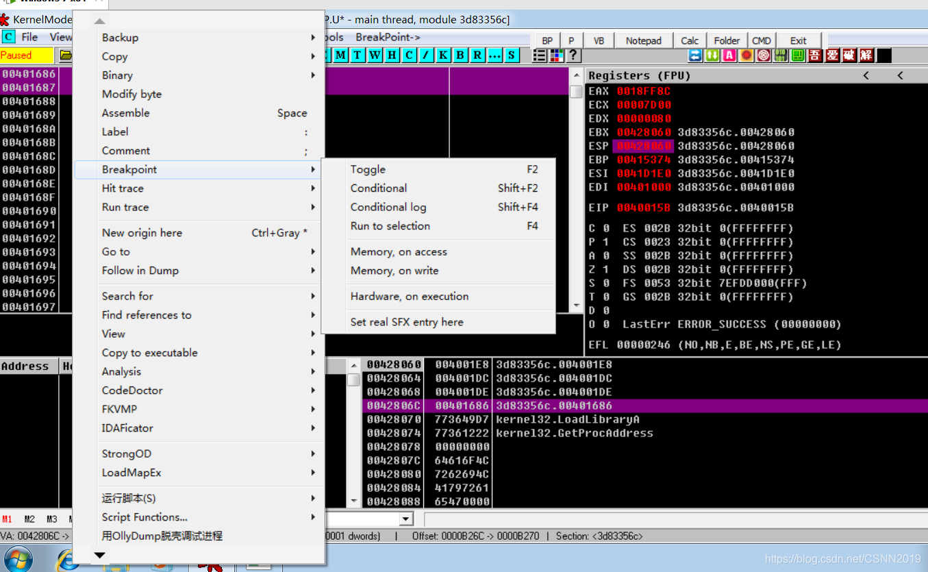Select Memory, on access
The image size is (928, 572).
coord(438,252)
